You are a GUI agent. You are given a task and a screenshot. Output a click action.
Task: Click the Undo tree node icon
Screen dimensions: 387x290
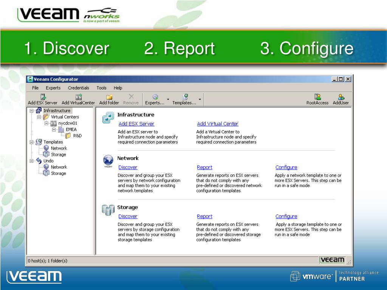tap(39, 160)
